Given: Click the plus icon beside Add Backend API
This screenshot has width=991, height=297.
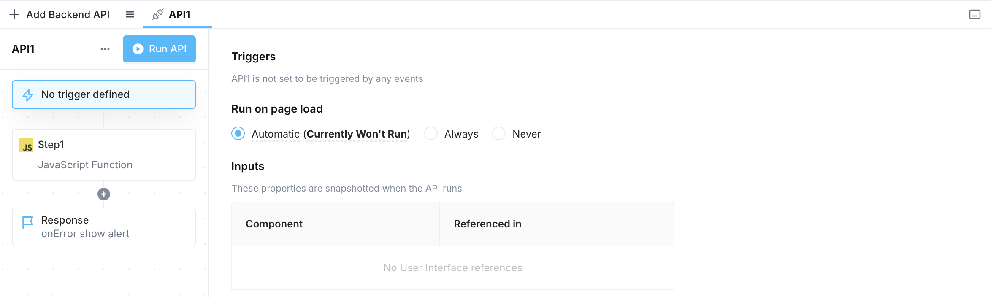Looking at the screenshot, I should pos(14,15).
